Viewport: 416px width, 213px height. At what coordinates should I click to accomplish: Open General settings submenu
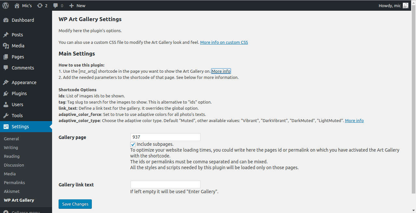pos(11,139)
